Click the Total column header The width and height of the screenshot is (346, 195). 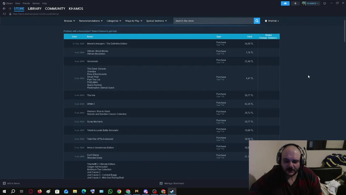point(249,37)
